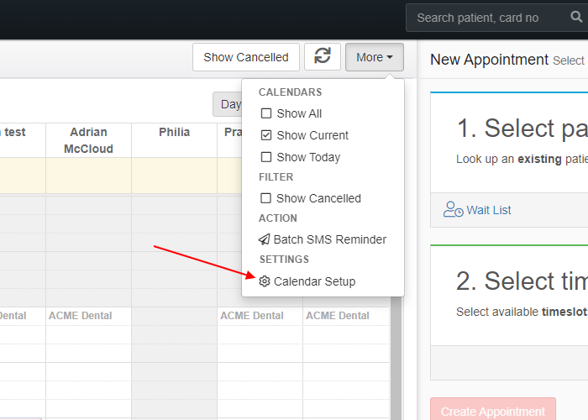Open the Wait List link
Viewport: 588px width, 420px height.
488,210
